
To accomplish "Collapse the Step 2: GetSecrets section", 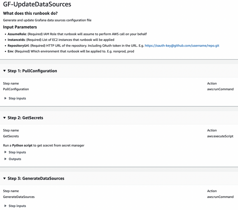I will click(5, 118).
